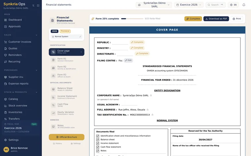This screenshot has width=251, height=156.
Task: Click the Equity Variation trend icon
Action: [x=53, y=113]
